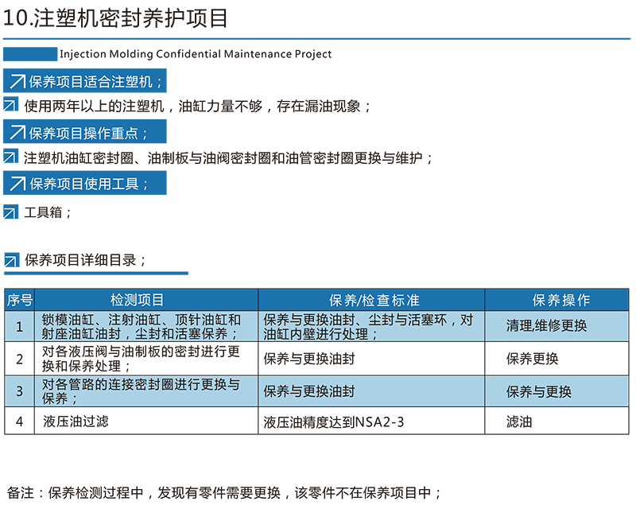The height and width of the screenshot is (509, 636).
Task: Click the arrow icon in 保养项目操作重点 banner
Action: pyautogui.click(x=17, y=132)
